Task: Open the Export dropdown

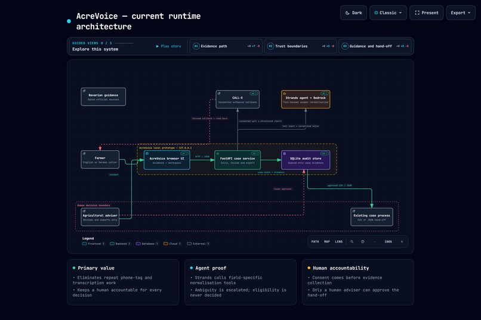Action: point(461,13)
